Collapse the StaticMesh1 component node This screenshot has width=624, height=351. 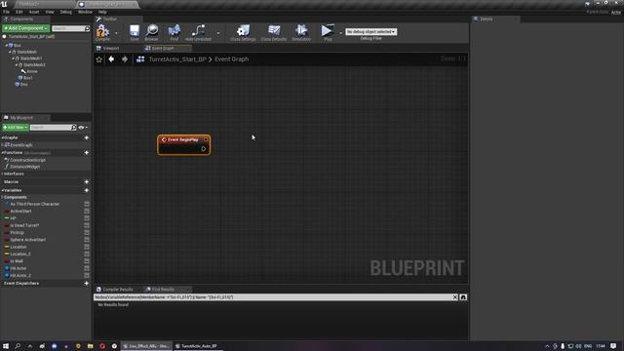(13, 58)
